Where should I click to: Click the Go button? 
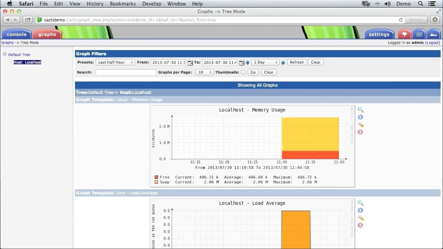coord(253,72)
